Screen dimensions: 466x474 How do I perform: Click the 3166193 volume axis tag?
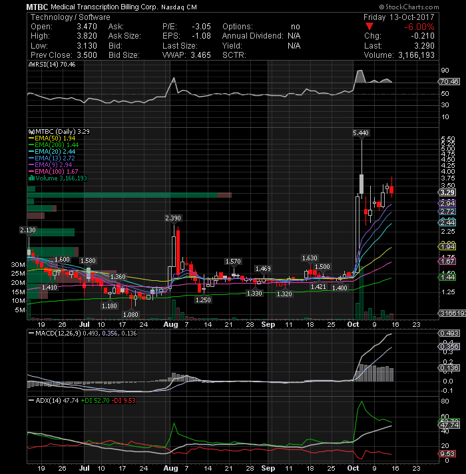(452, 313)
